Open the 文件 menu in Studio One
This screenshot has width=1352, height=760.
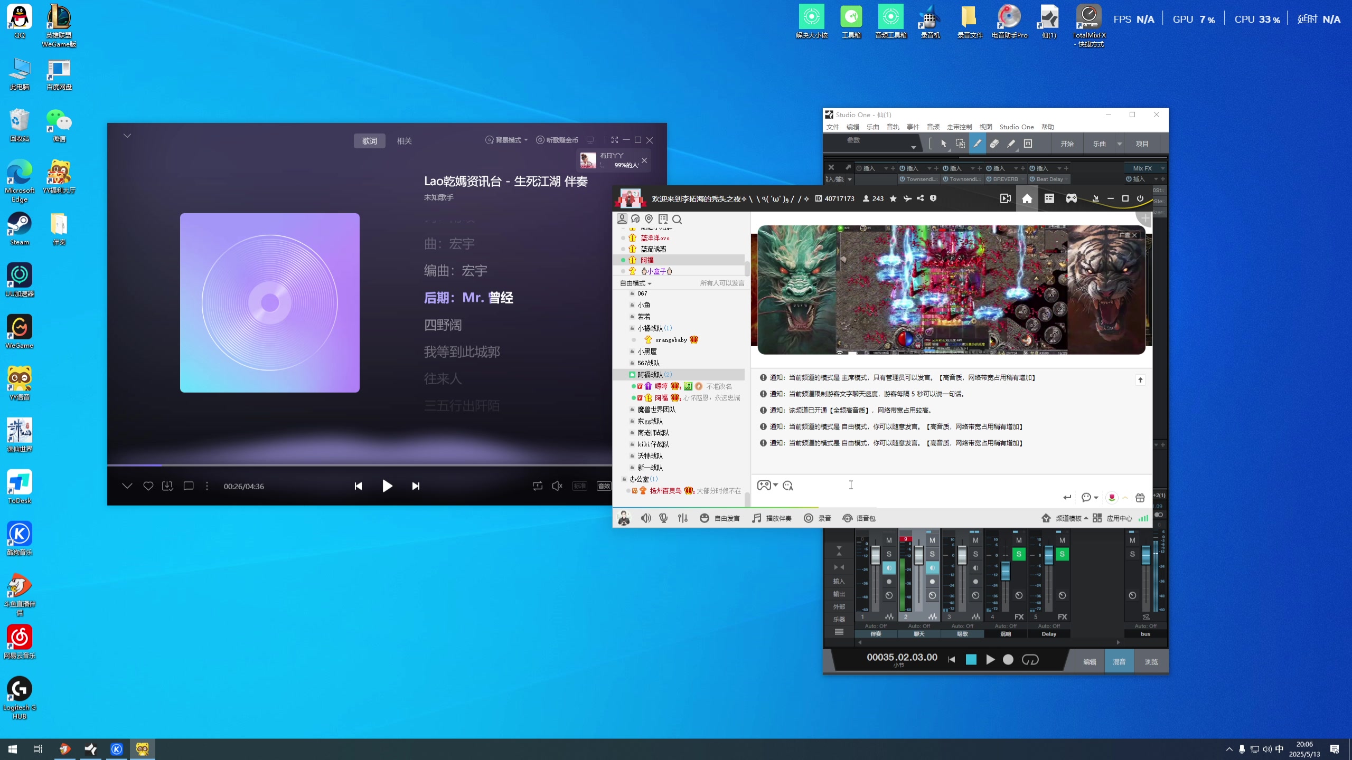pyautogui.click(x=833, y=127)
